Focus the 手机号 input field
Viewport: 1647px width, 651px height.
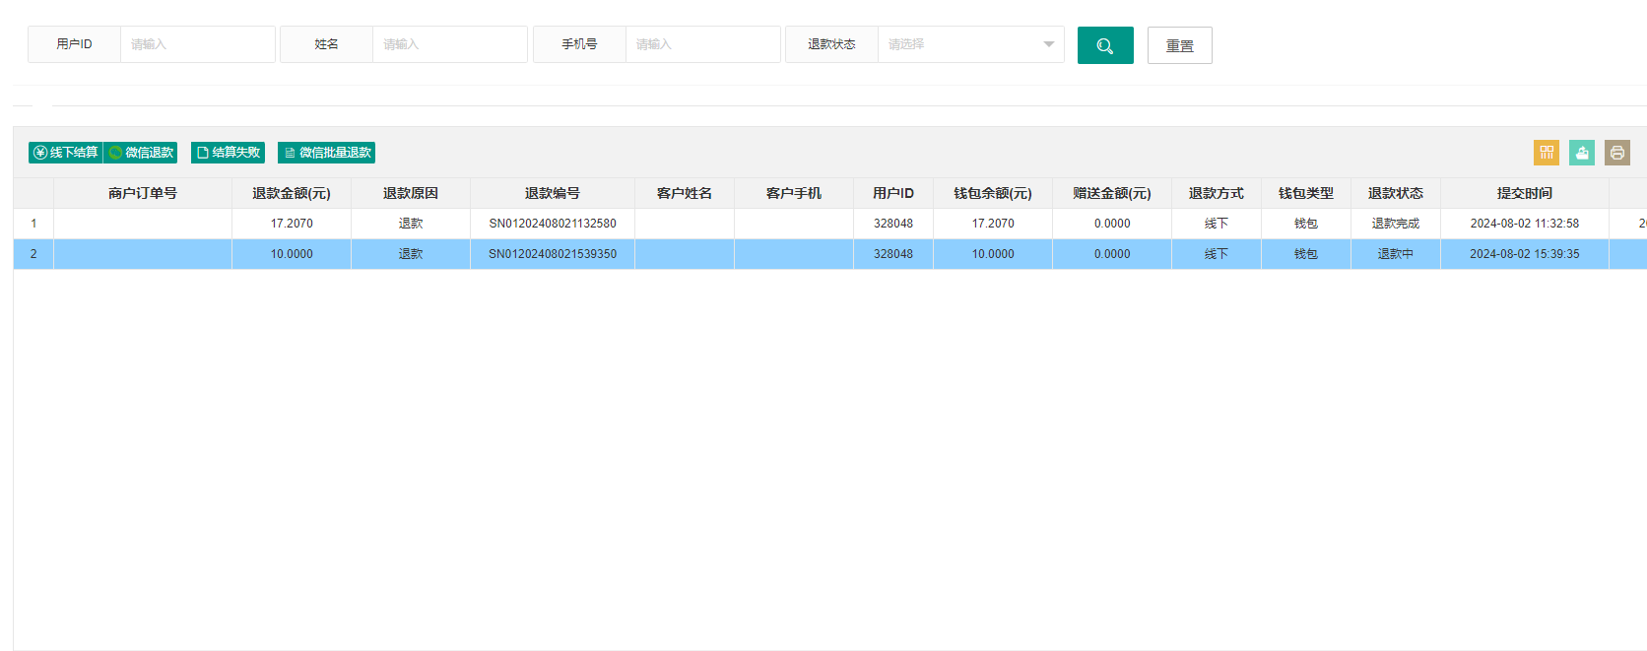click(702, 44)
